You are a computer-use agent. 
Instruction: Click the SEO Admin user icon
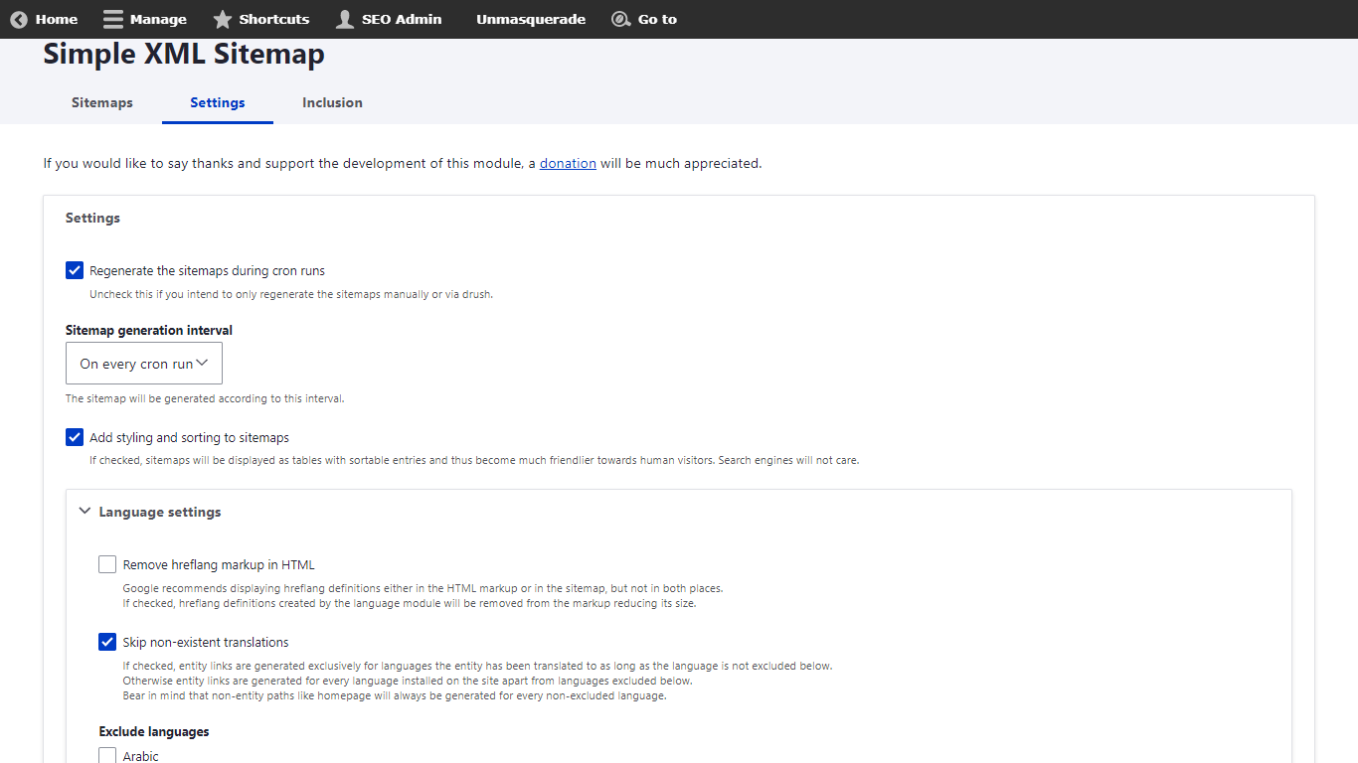click(345, 19)
